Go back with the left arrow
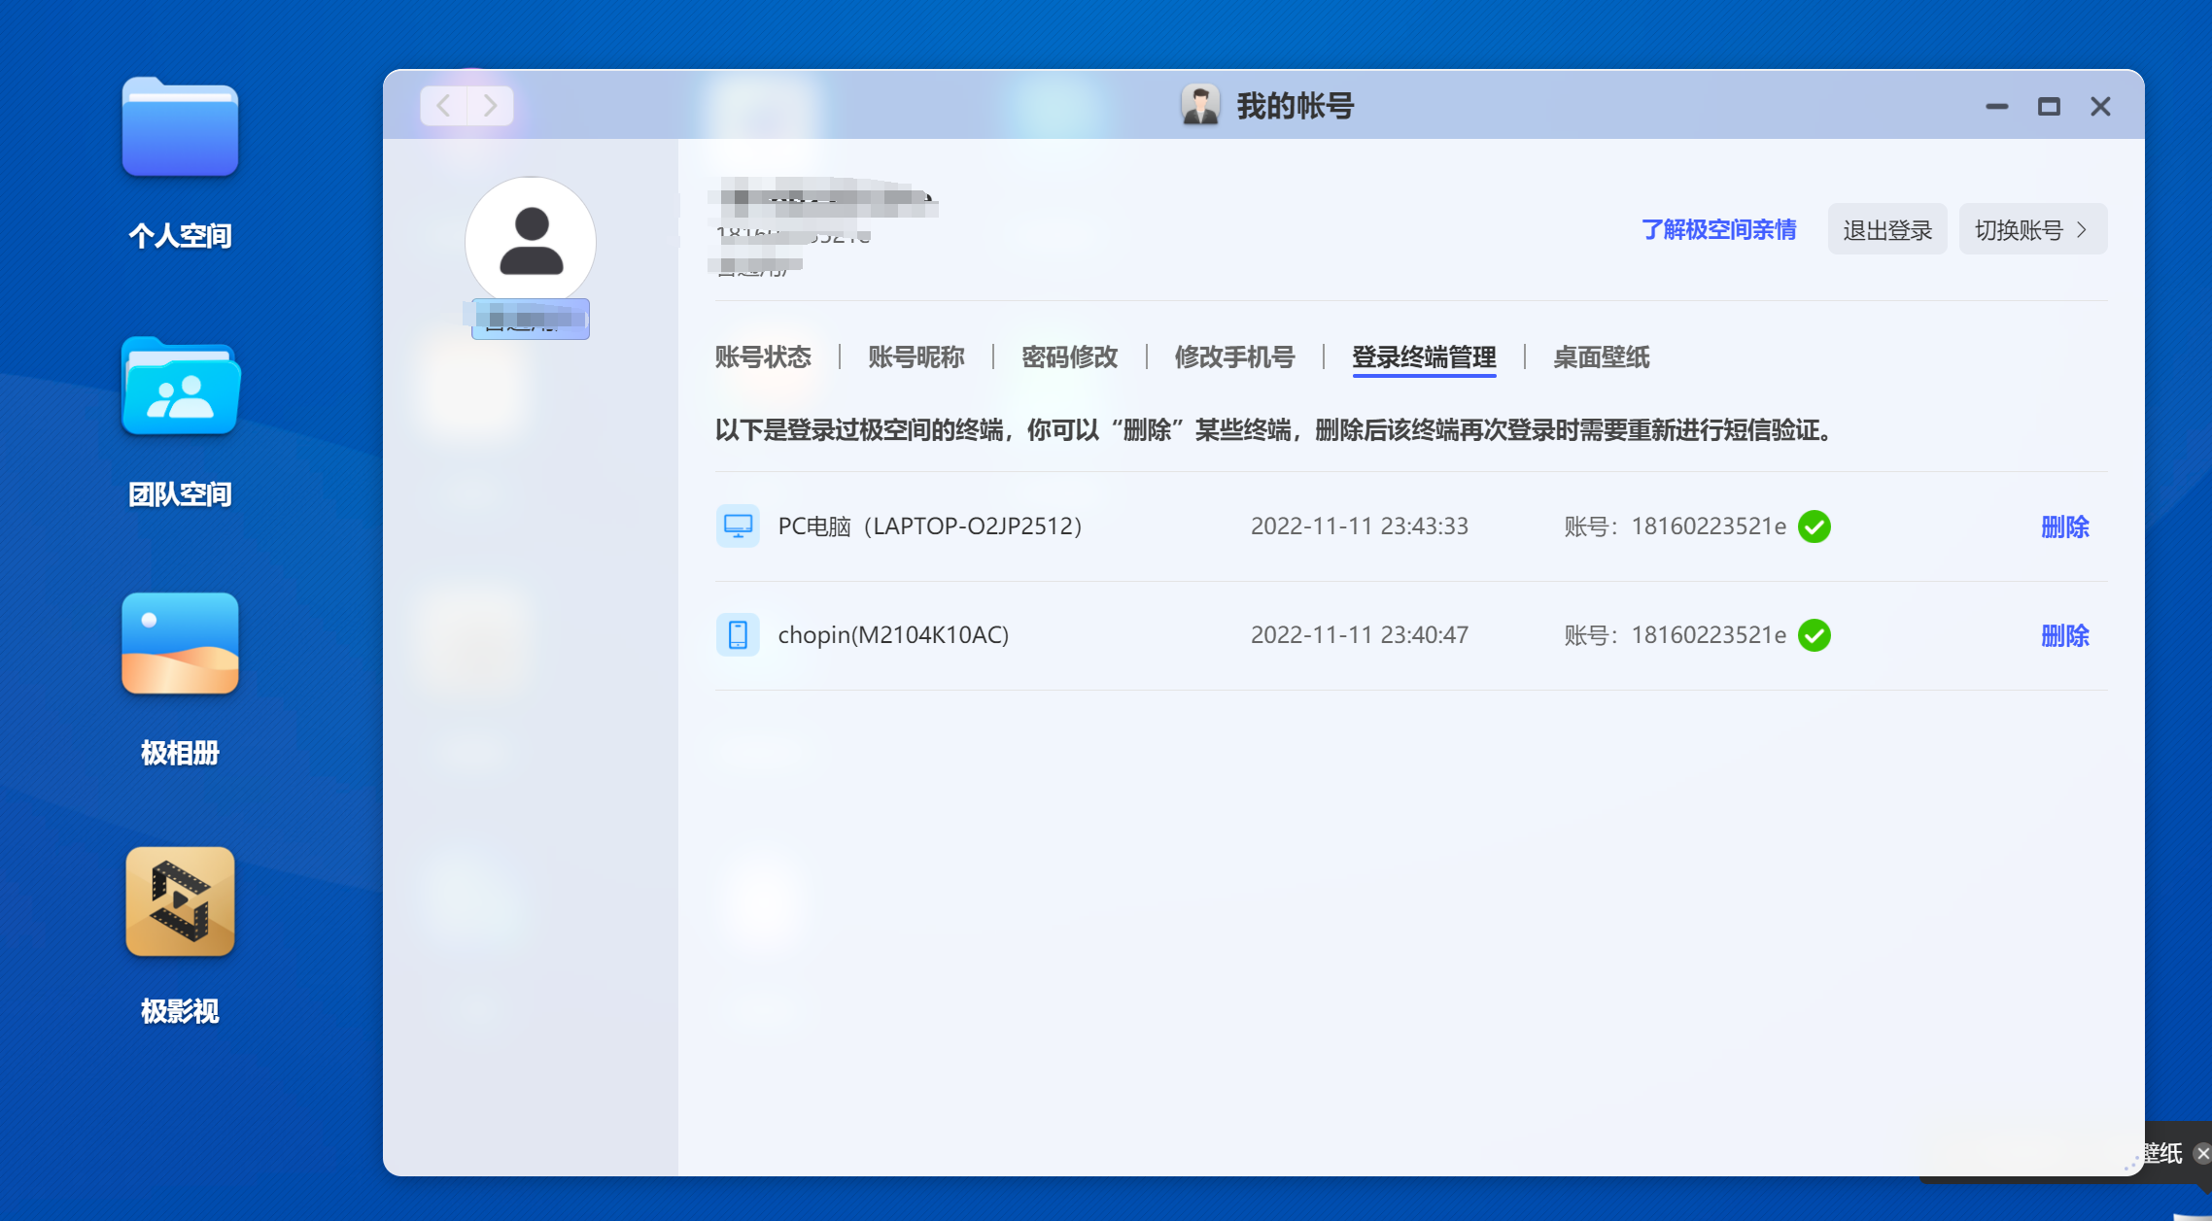This screenshot has height=1221, width=2212. [443, 106]
